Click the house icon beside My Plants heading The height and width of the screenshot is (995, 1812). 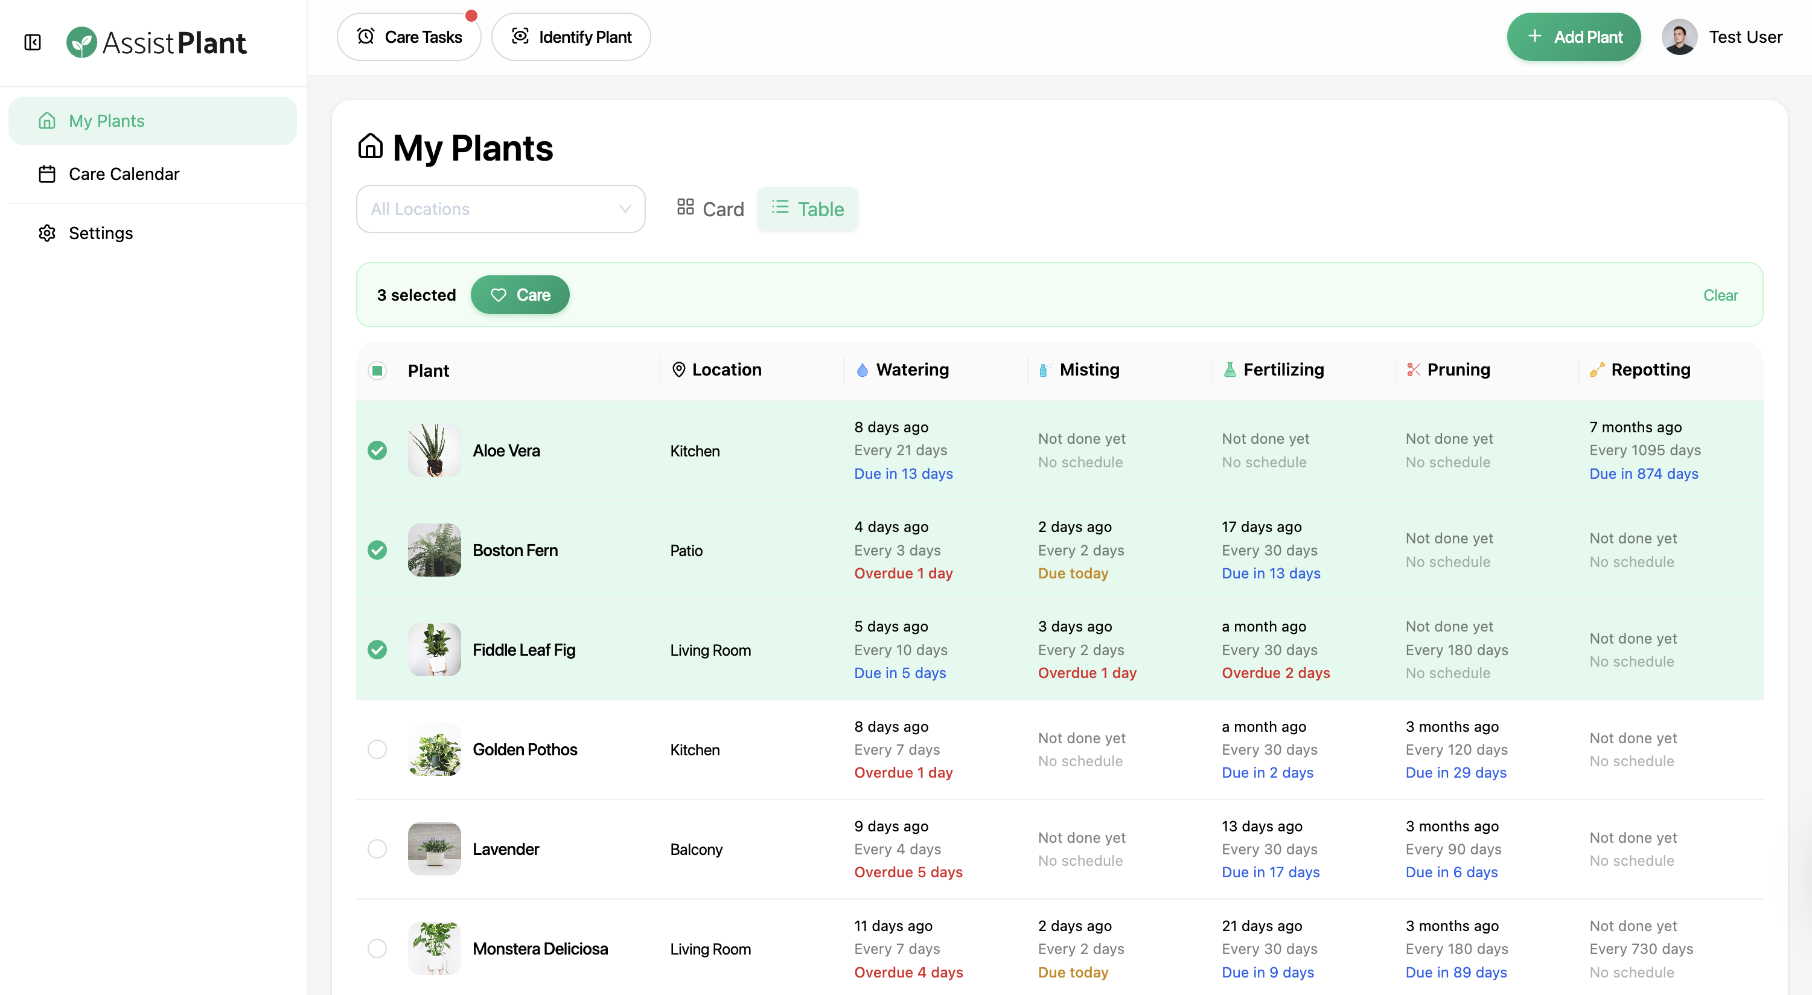click(x=370, y=146)
